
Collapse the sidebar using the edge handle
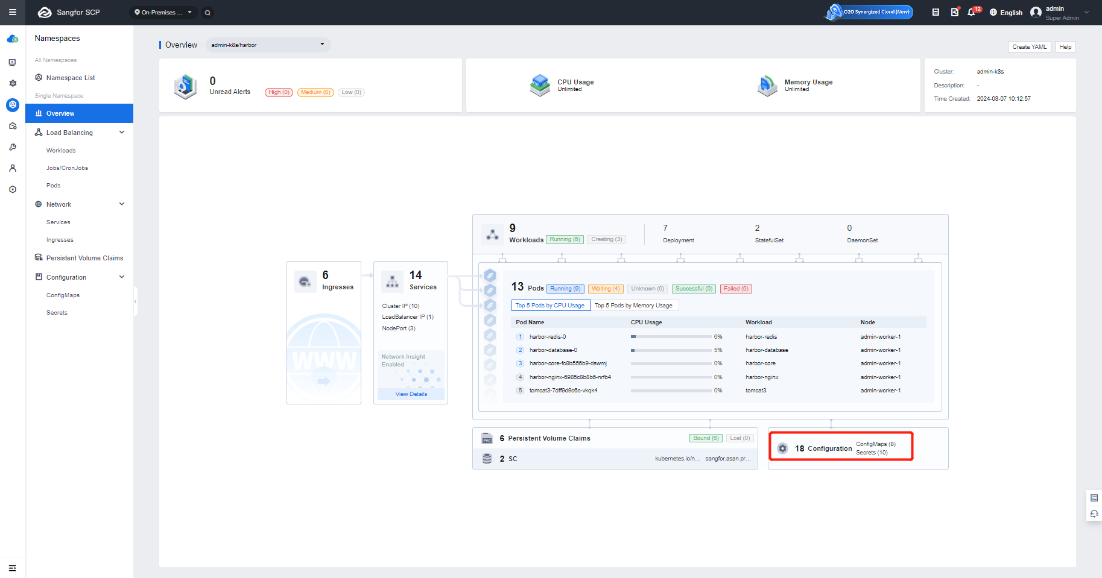[x=136, y=301]
